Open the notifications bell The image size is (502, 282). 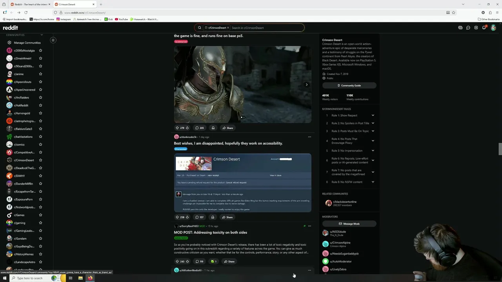click(484, 28)
